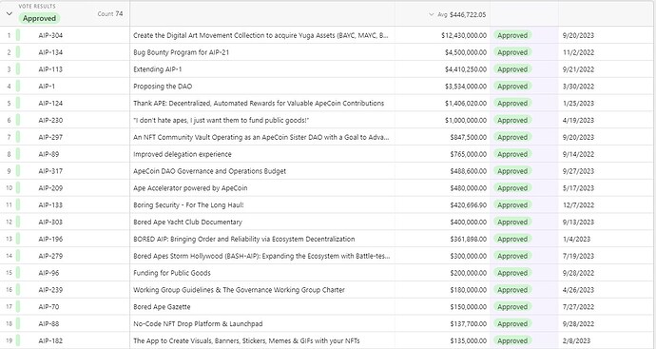Click the $12,430,000.00 amount cell
This screenshot has height=349, width=656.
click(x=464, y=35)
